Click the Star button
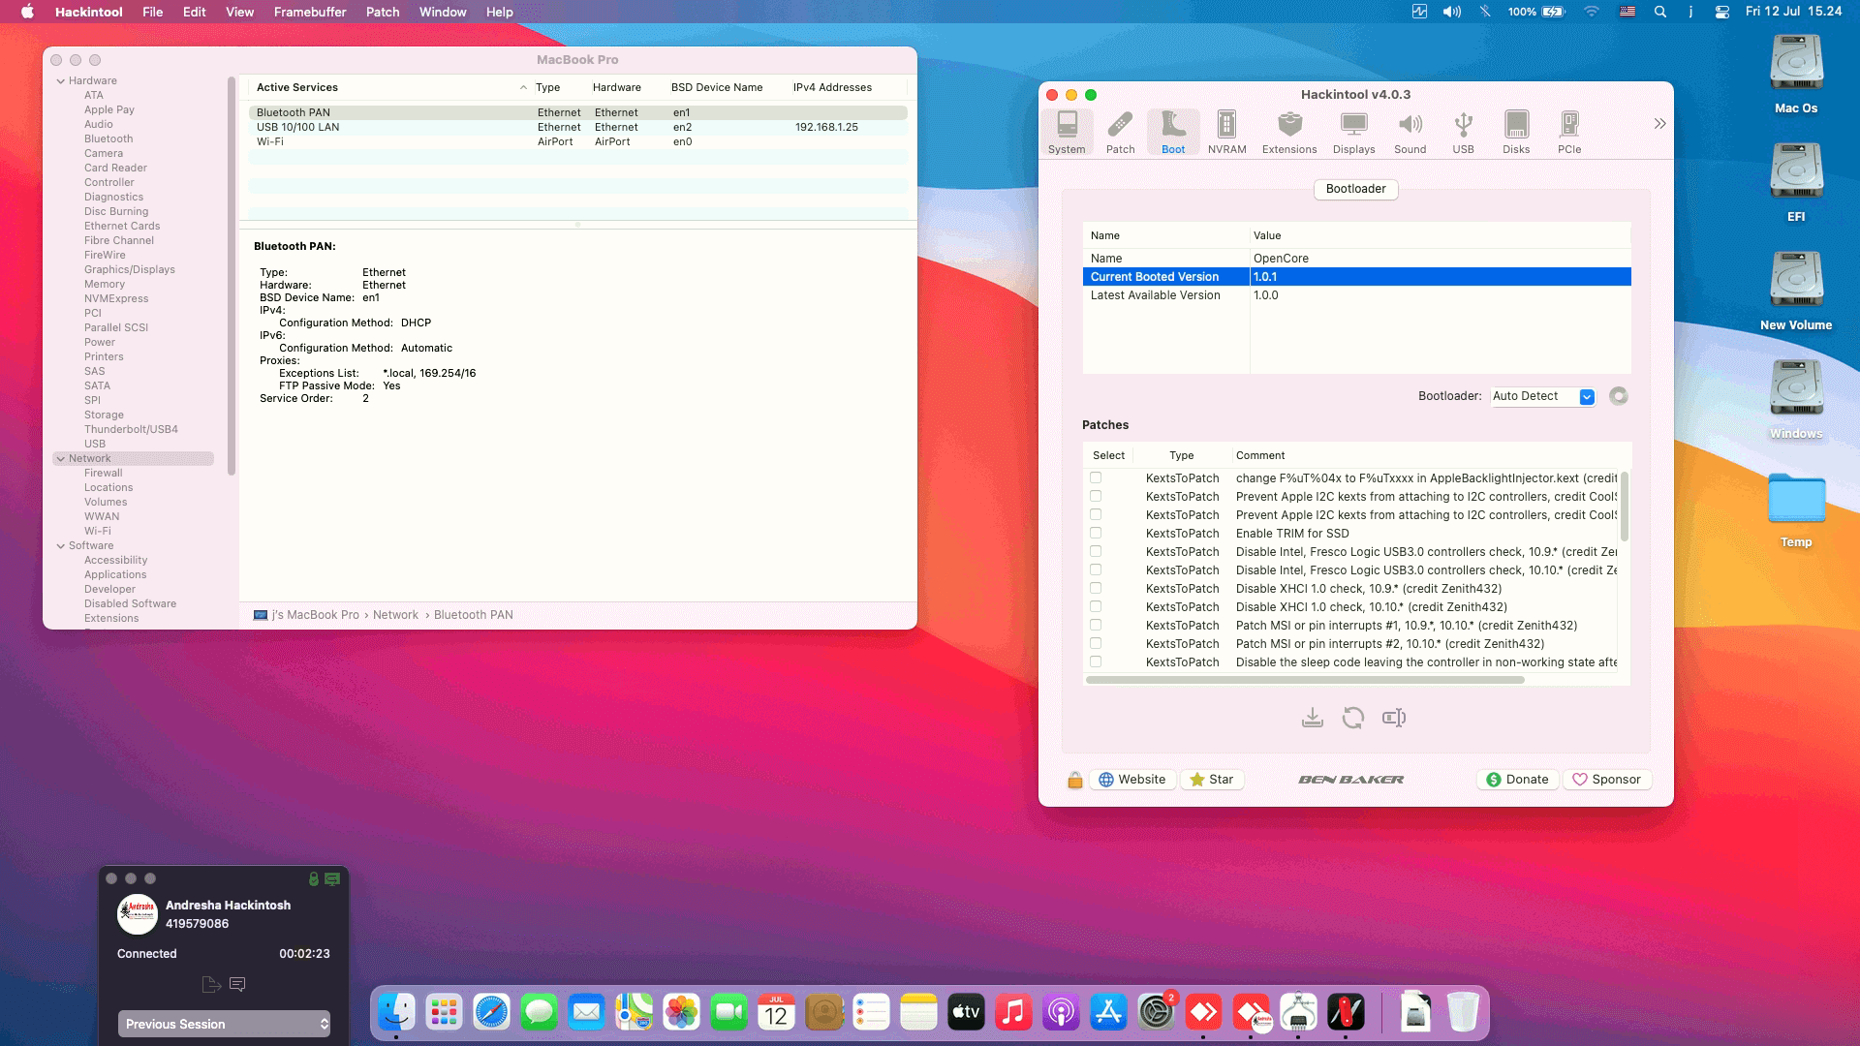The width and height of the screenshot is (1860, 1046). click(x=1211, y=780)
